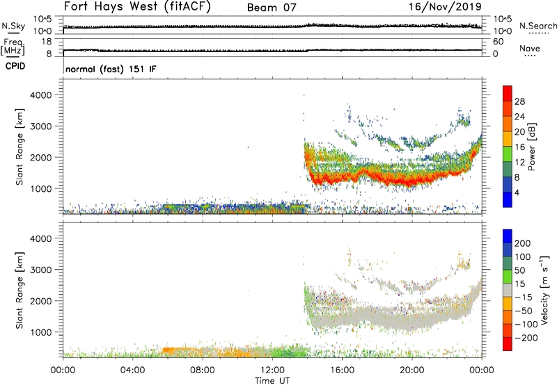Click the blue bottom of power color bar
The height and width of the screenshot is (385, 557).
tap(508, 199)
